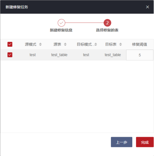Click the 新建修复信息 step label

coord(61,30)
